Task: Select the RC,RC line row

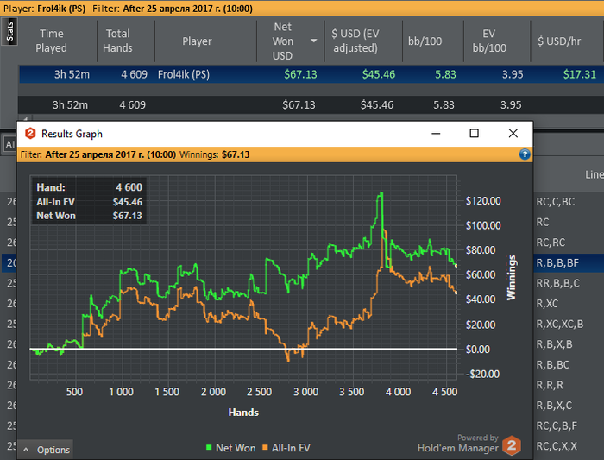Action: [551, 243]
